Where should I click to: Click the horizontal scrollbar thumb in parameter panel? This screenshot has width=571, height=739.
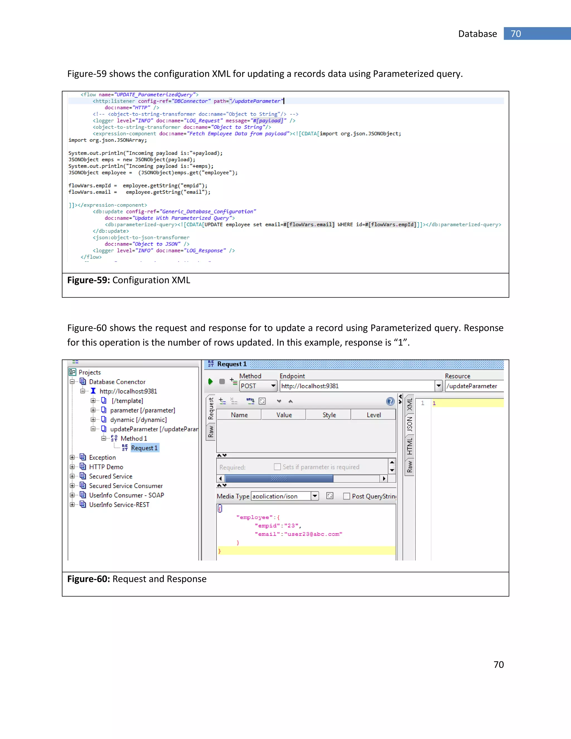coord(279,479)
